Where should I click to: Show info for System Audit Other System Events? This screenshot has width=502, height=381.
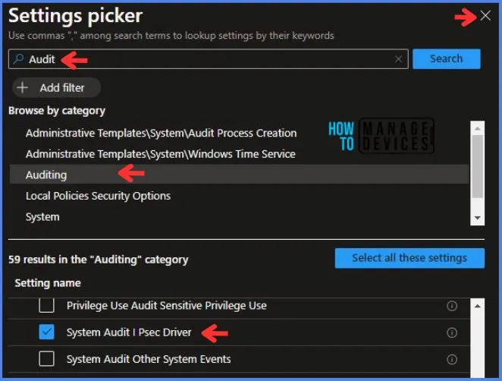(x=452, y=360)
